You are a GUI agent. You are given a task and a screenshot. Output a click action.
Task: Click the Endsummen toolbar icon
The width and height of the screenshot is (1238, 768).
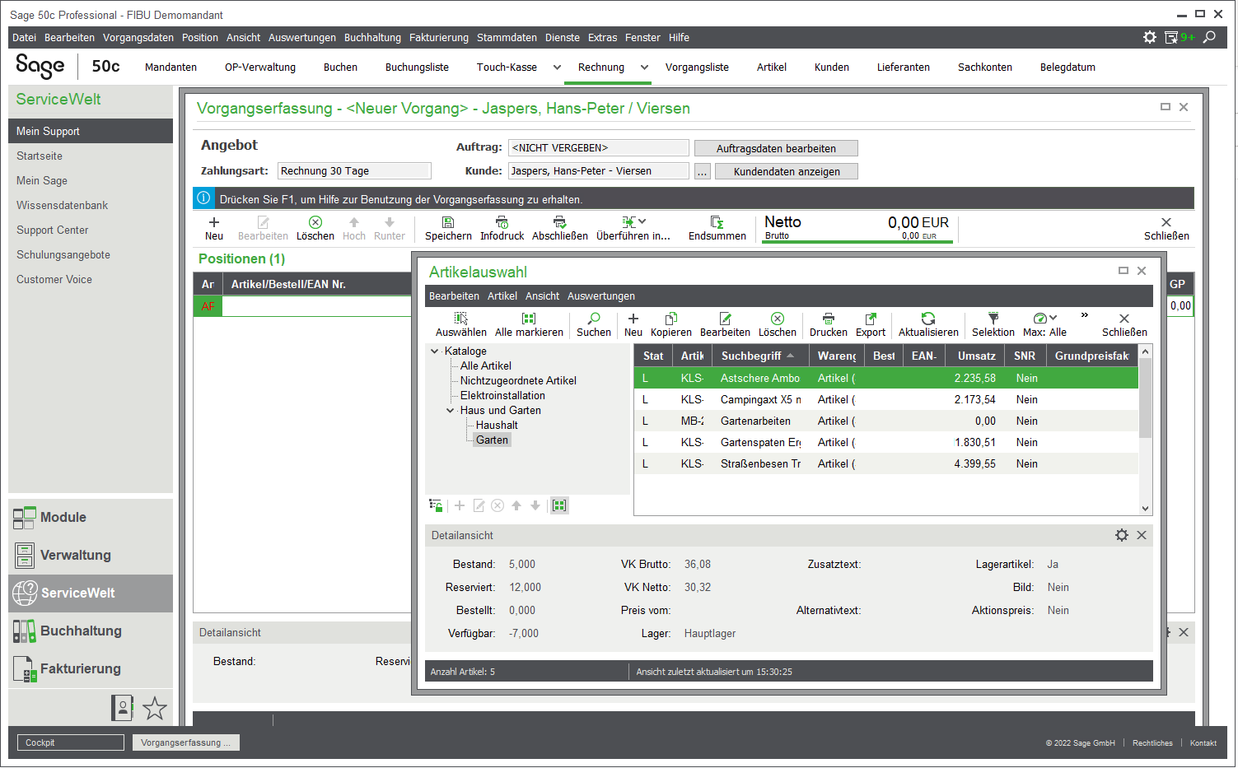coord(717,223)
